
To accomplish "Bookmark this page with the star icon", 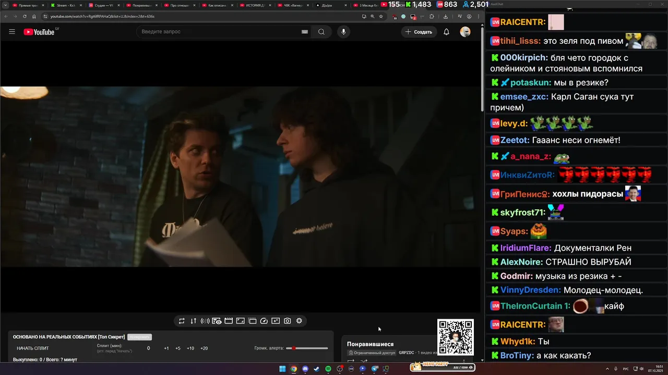I will pos(381,16).
